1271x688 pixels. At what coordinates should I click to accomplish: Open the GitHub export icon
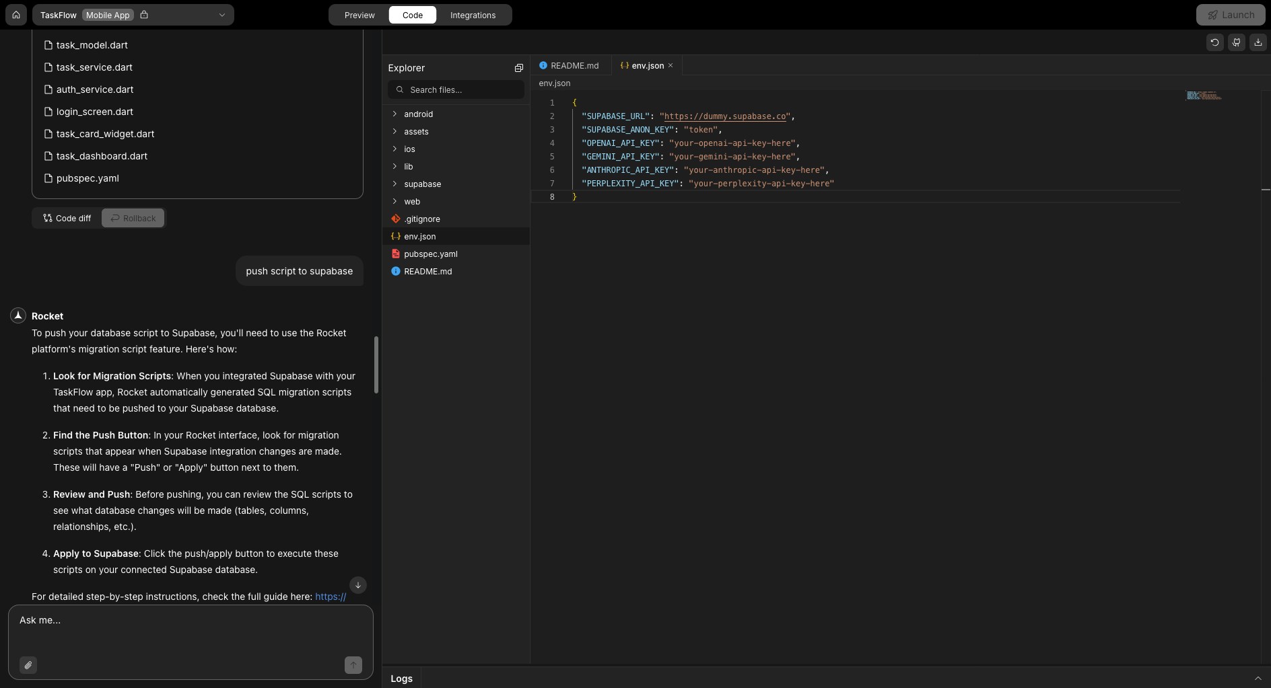(1237, 42)
